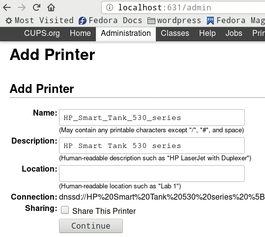Click the Description input field
This screenshot has height=237, width=265.
(x=152, y=146)
